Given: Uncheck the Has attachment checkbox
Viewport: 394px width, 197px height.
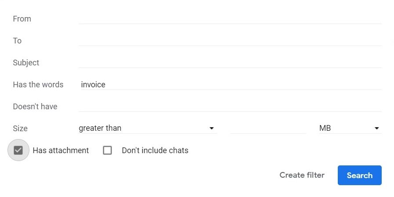Looking at the screenshot, I should tap(18, 150).
